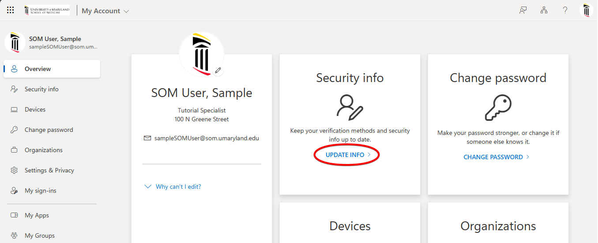Open Security info in the sidebar
The width and height of the screenshot is (598, 243).
coord(41,89)
